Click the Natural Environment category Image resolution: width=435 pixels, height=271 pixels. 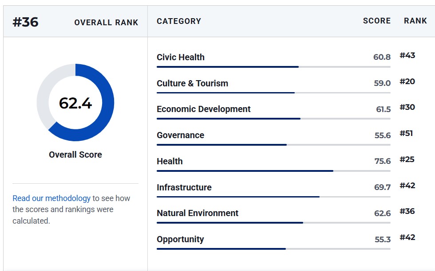(x=198, y=213)
